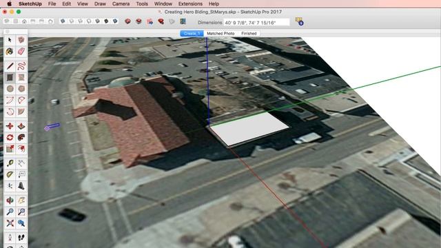
Task: Click the Share Component icon
Action: click(x=150, y=21)
